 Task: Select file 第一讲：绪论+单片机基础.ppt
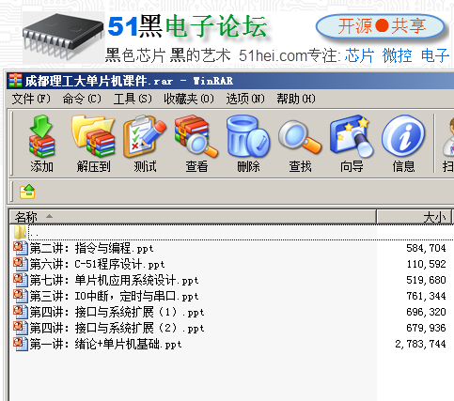point(98,344)
